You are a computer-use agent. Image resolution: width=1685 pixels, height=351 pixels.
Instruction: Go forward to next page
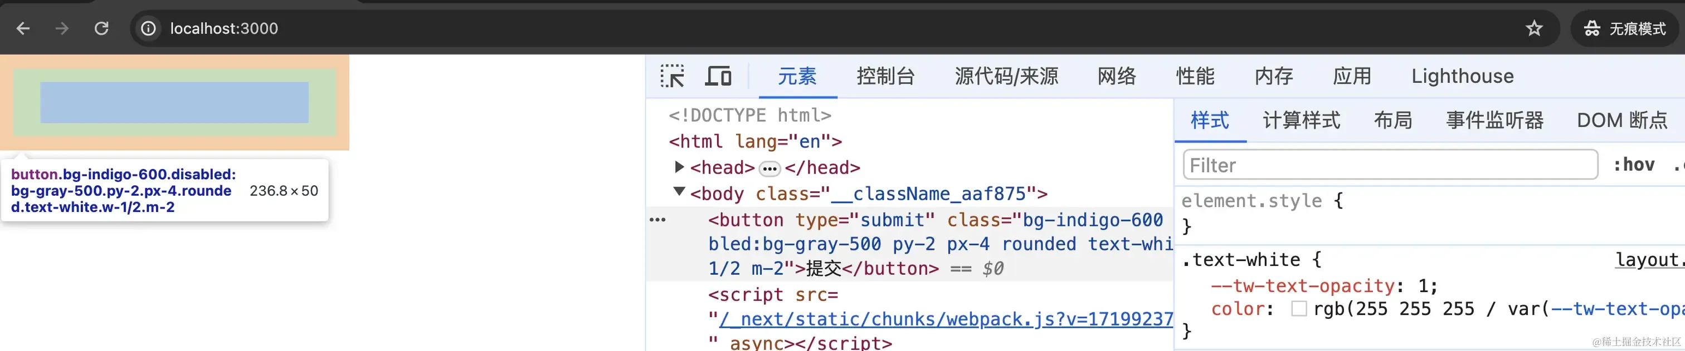coord(62,28)
